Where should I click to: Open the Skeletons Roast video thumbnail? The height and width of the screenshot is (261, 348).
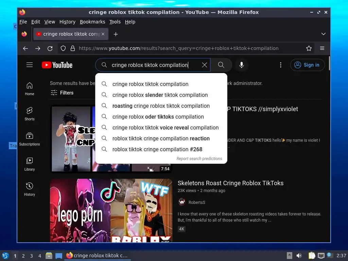coord(111,210)
